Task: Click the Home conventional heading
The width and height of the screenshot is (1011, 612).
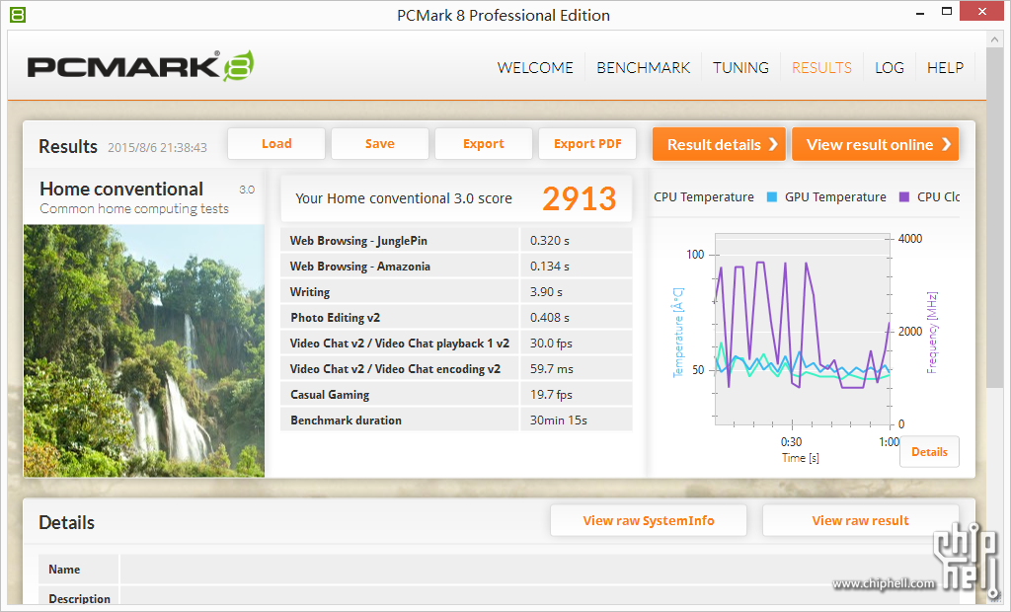Action: click(121, 189)
